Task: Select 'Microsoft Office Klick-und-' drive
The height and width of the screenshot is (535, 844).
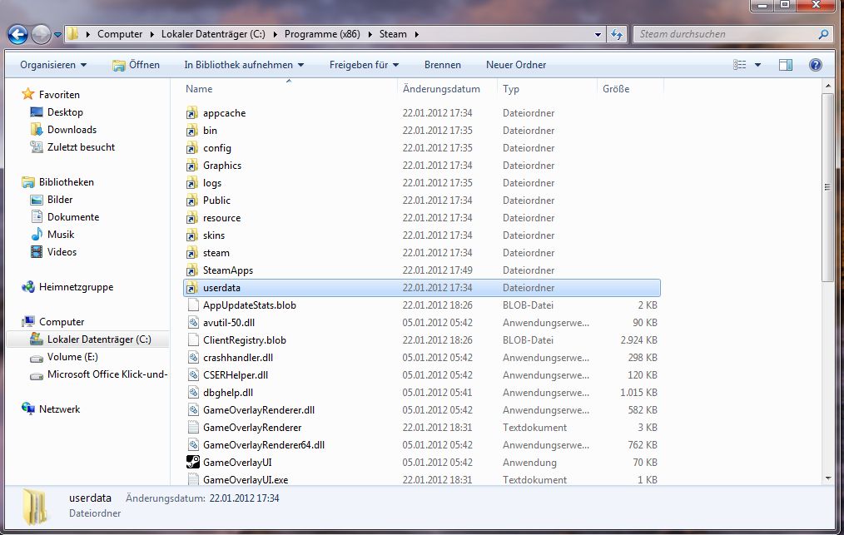Action: tap(107, 374)
